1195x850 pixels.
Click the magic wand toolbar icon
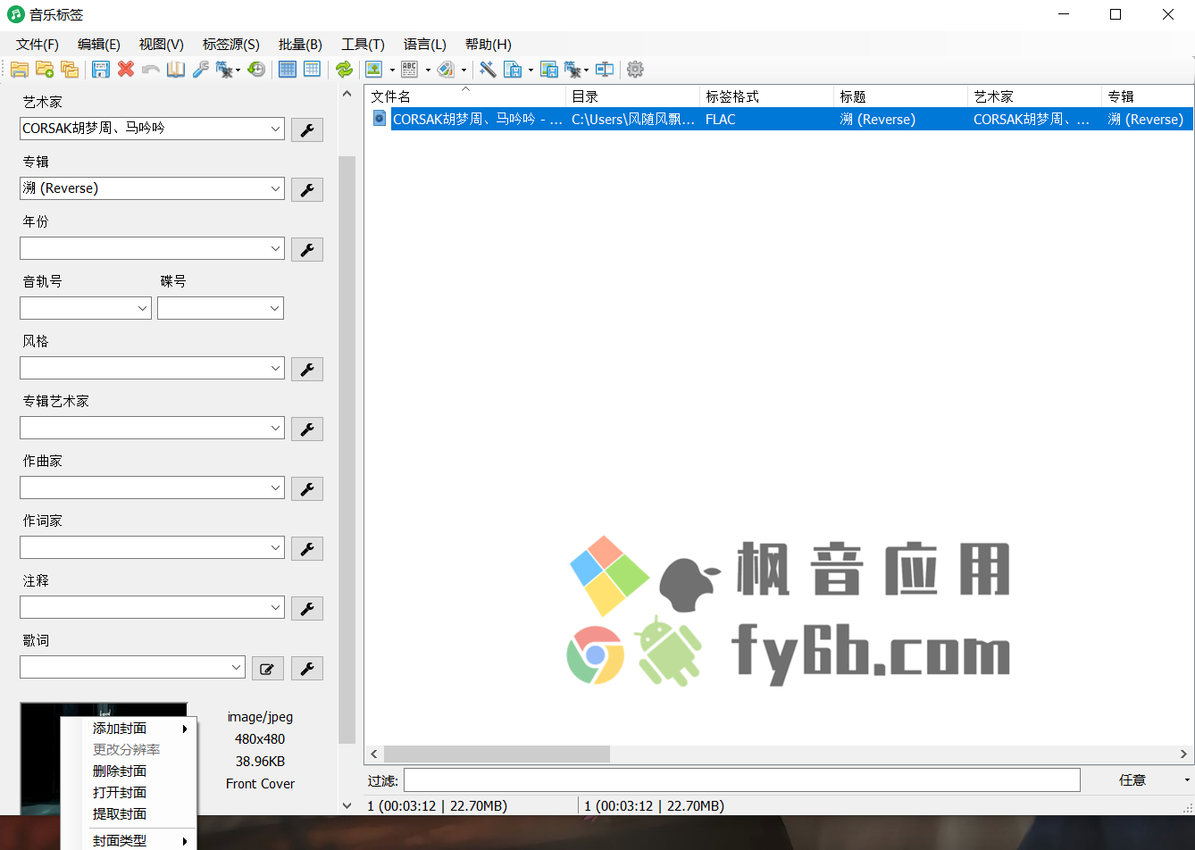[488, 70]
